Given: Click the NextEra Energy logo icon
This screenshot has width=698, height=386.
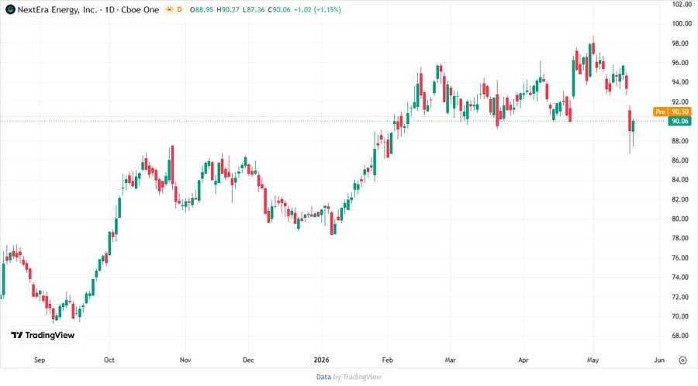Looking at the screenshot, I should (x=10, y=9).
